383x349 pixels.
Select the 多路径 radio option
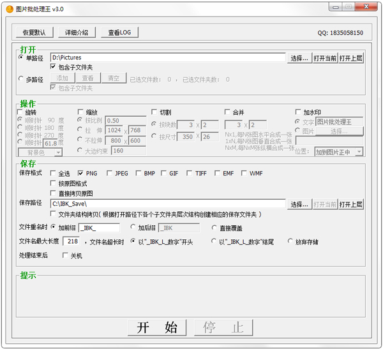(x=22, y=80)
